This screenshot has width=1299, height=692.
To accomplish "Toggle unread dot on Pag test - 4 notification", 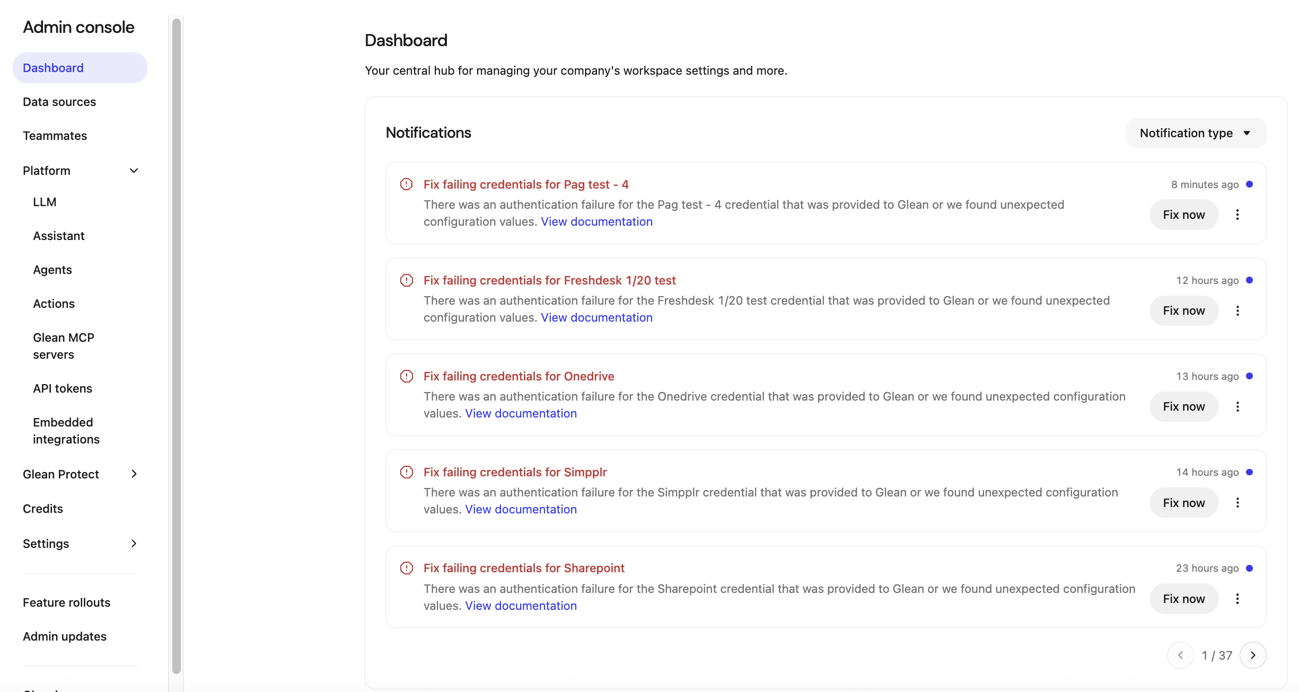I will 1250,184.
